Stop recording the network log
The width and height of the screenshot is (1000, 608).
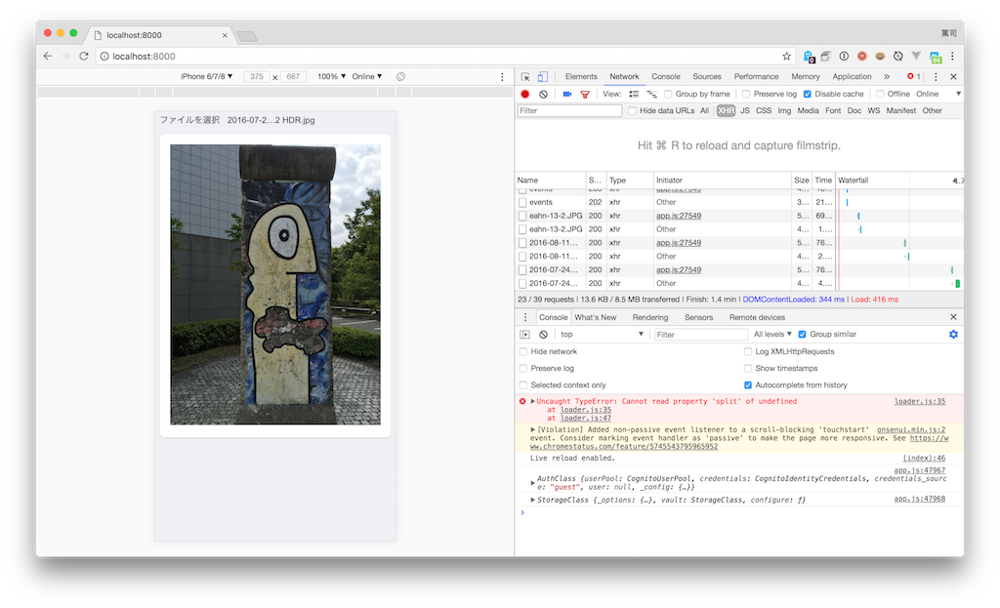pos(524,95)
